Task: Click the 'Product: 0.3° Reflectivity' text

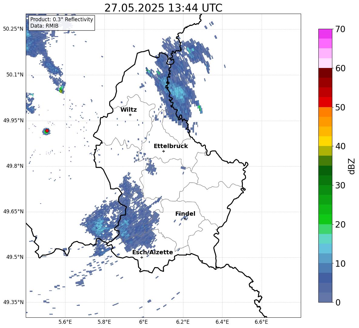Action: coord(62,19)
